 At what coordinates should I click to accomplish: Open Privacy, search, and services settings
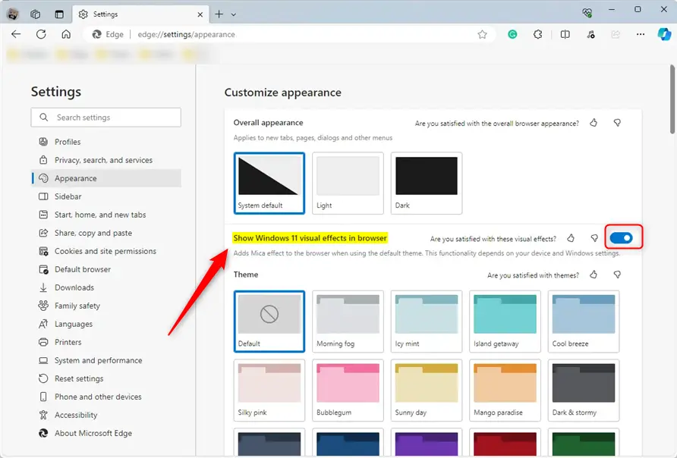(x=106, y=160)
